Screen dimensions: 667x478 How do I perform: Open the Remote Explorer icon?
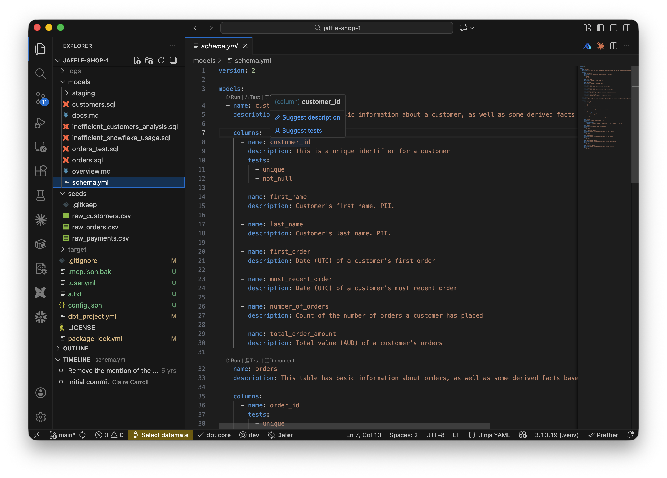[41, 147]
